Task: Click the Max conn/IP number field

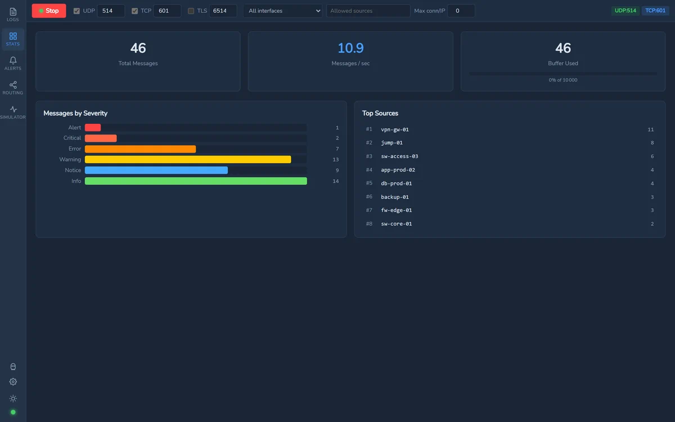Action: 461,11
